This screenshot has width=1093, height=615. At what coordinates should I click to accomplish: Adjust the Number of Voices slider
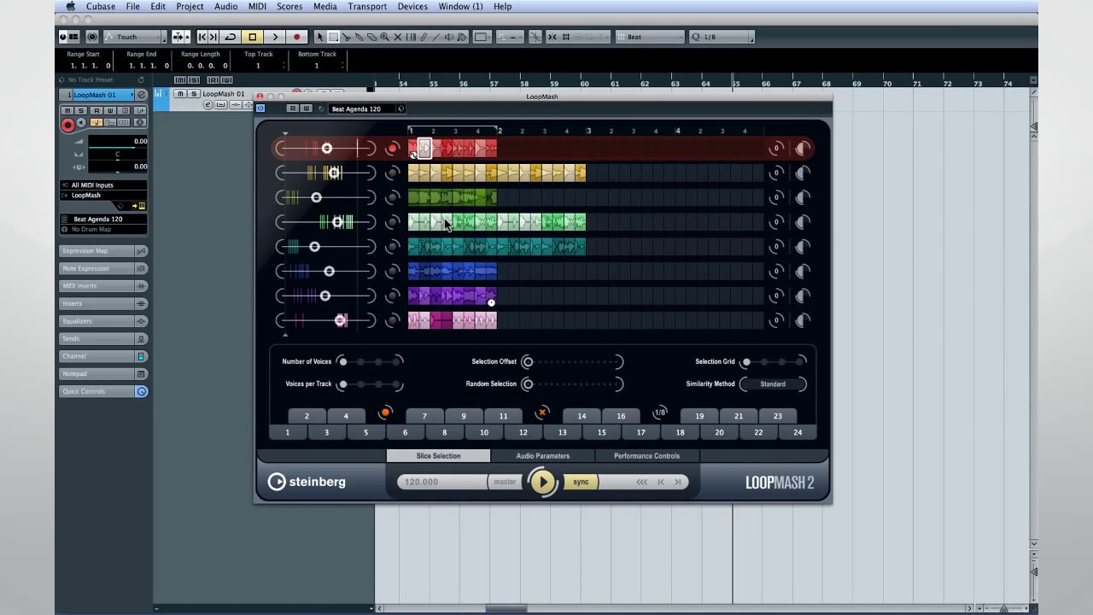(370, 361)
